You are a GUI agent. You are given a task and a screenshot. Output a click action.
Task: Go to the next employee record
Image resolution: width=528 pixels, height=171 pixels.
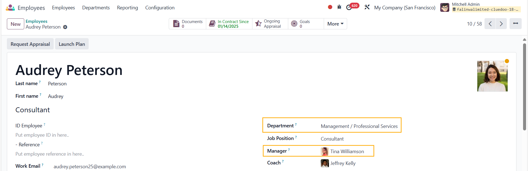(501, 24)
